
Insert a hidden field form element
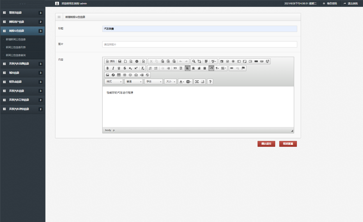[268, 61]
